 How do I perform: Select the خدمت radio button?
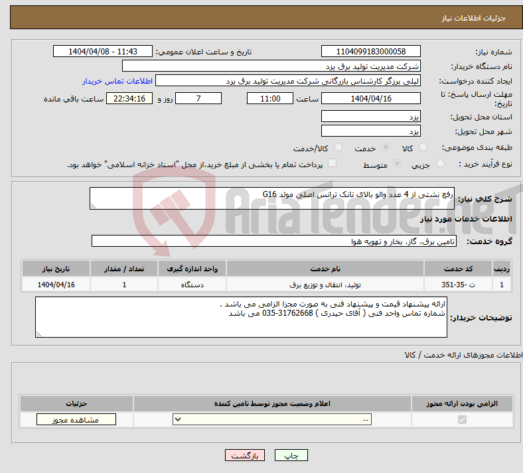pyautogui.click(x=386, y=147)
